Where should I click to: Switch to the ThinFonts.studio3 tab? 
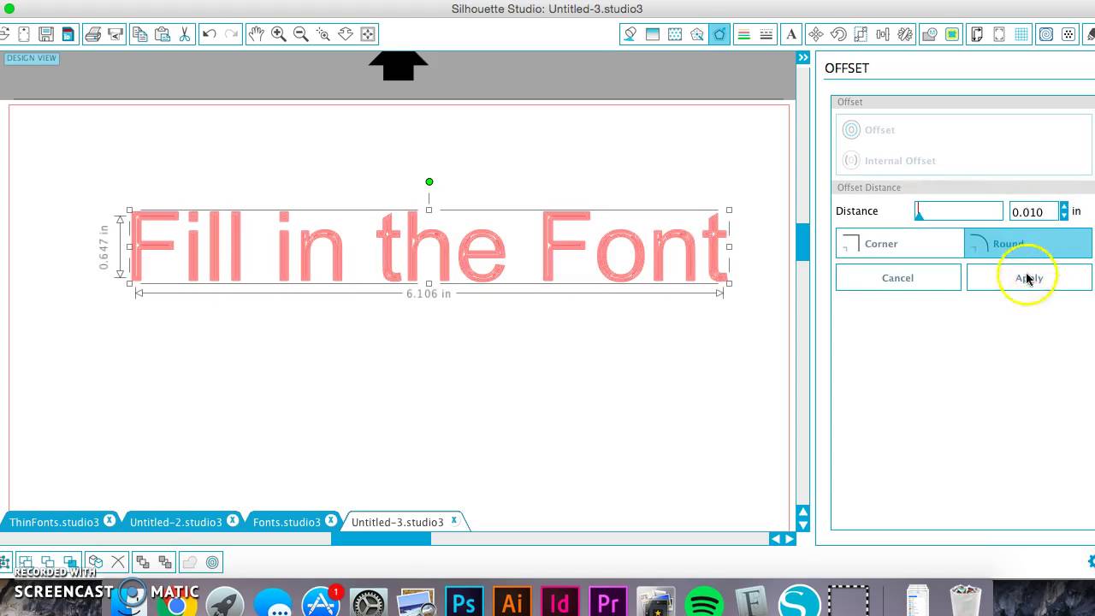(x=54, y=522)
